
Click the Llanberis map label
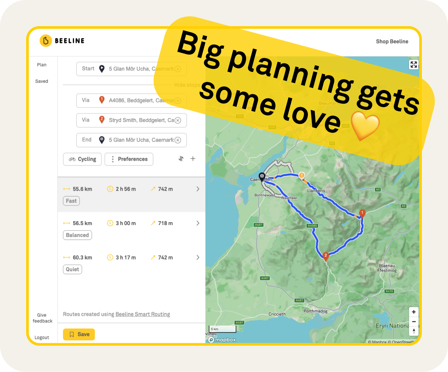[x=316, y=191]
